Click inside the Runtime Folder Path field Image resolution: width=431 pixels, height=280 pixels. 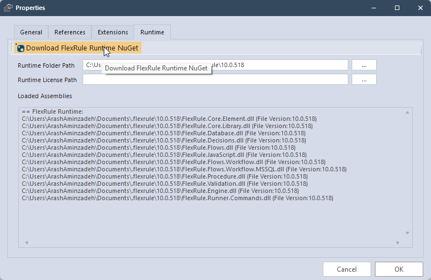[x=215, y=65]
